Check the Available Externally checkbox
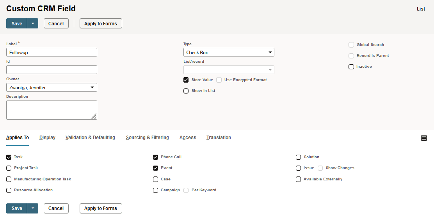 298,179
